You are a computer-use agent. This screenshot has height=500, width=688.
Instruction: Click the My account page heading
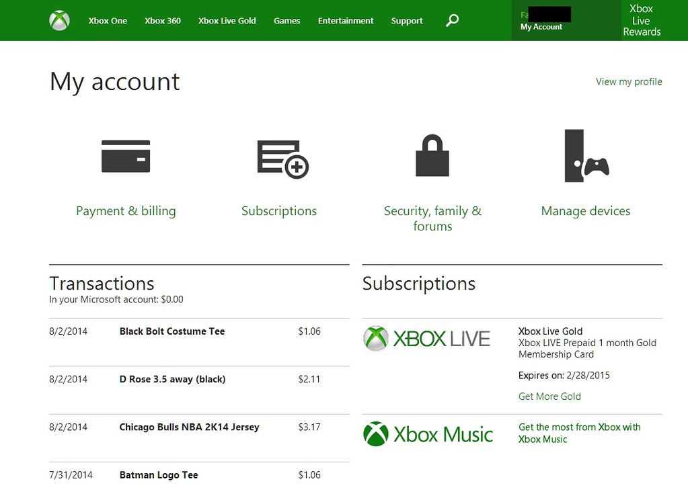[115, 82]
